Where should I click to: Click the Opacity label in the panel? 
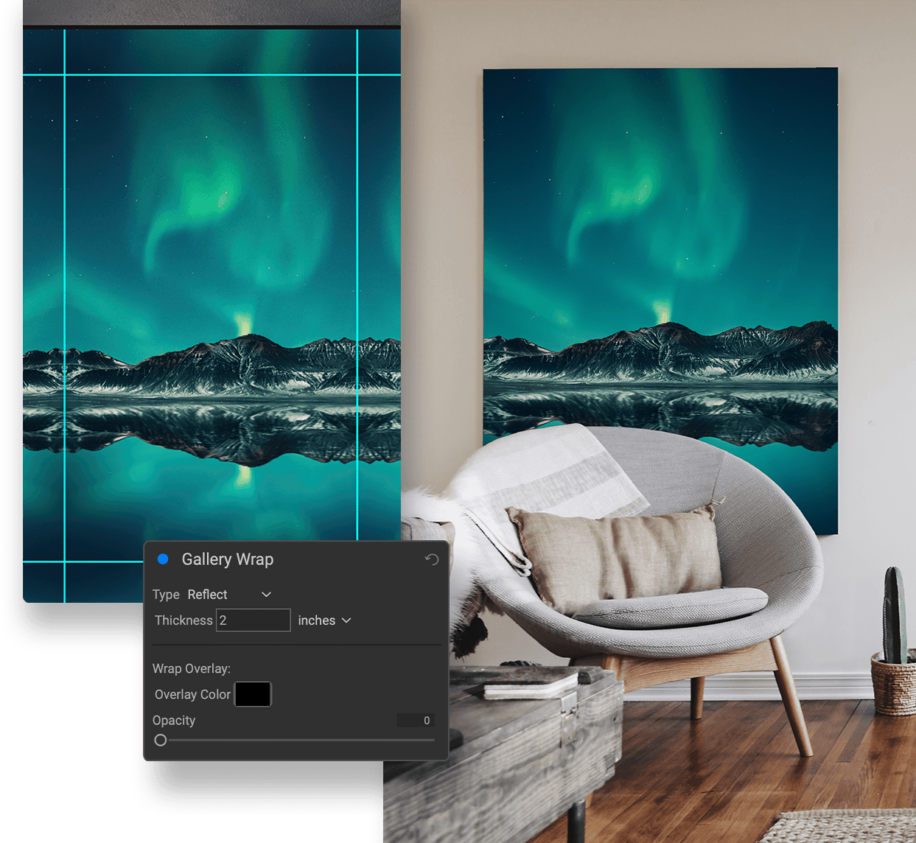click(x=174, y=720)
